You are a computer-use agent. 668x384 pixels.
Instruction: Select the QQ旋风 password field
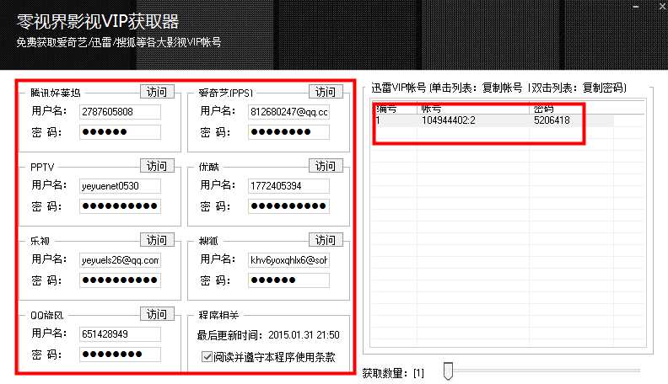(120, 354)
